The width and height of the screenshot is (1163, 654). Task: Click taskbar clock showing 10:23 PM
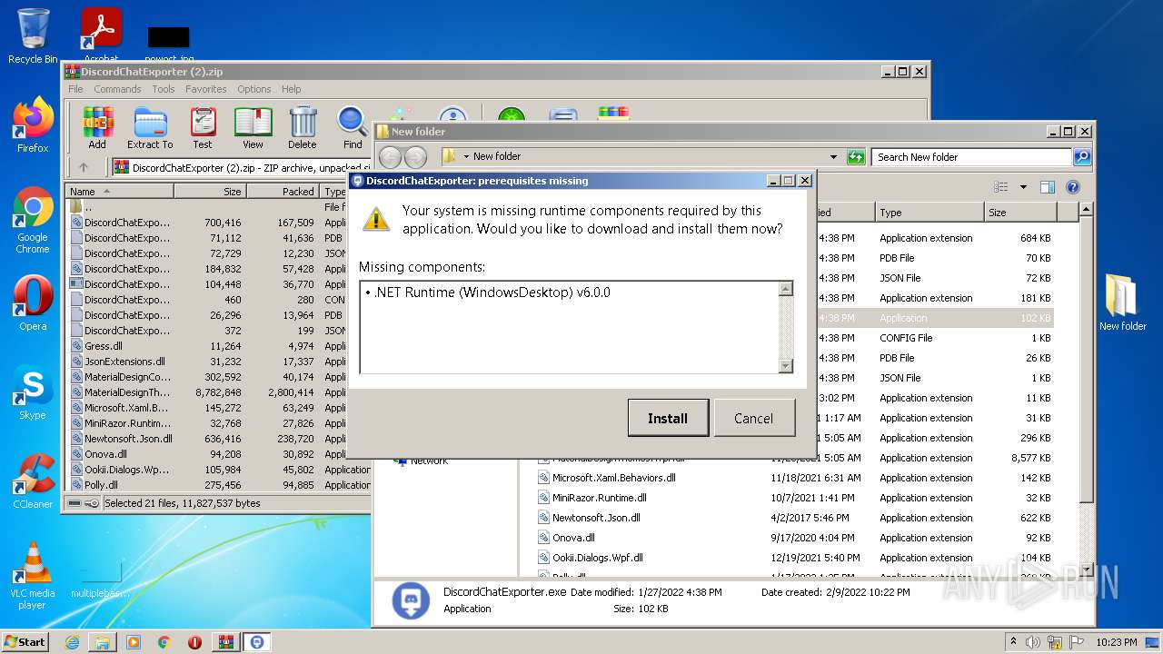(x=1116, y=642)
